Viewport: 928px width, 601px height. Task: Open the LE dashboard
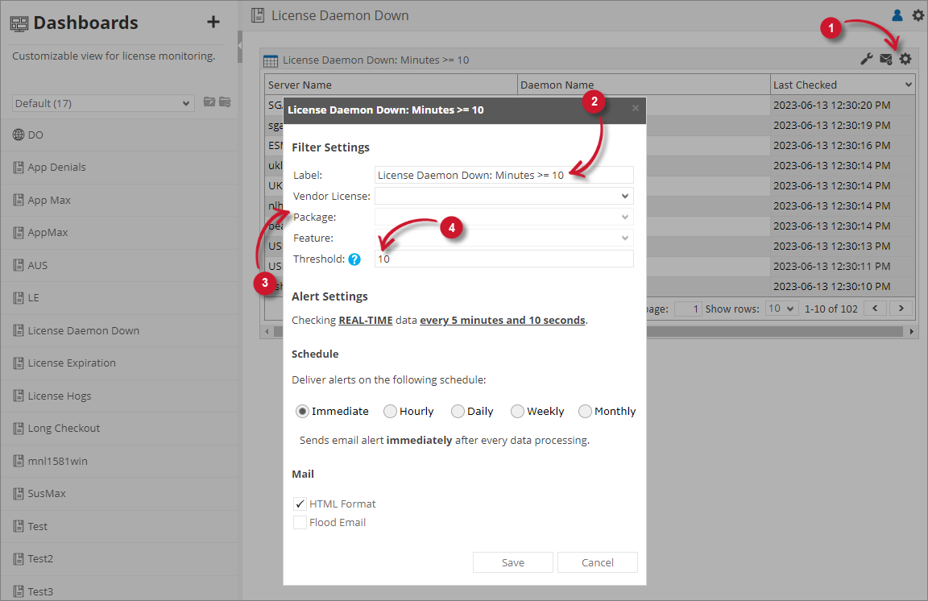(x=118, y=298)
